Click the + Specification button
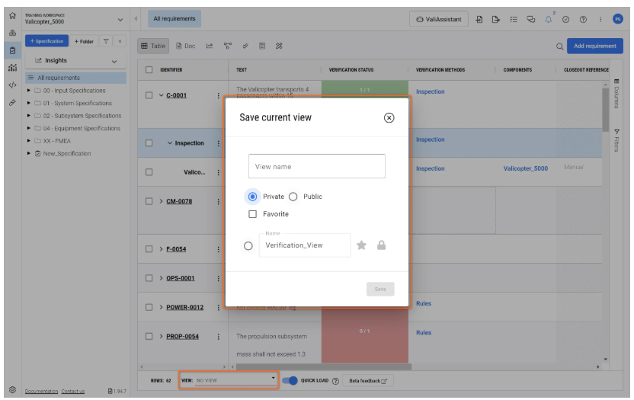This screenshot has width=634, height=400. coord(46,41)
